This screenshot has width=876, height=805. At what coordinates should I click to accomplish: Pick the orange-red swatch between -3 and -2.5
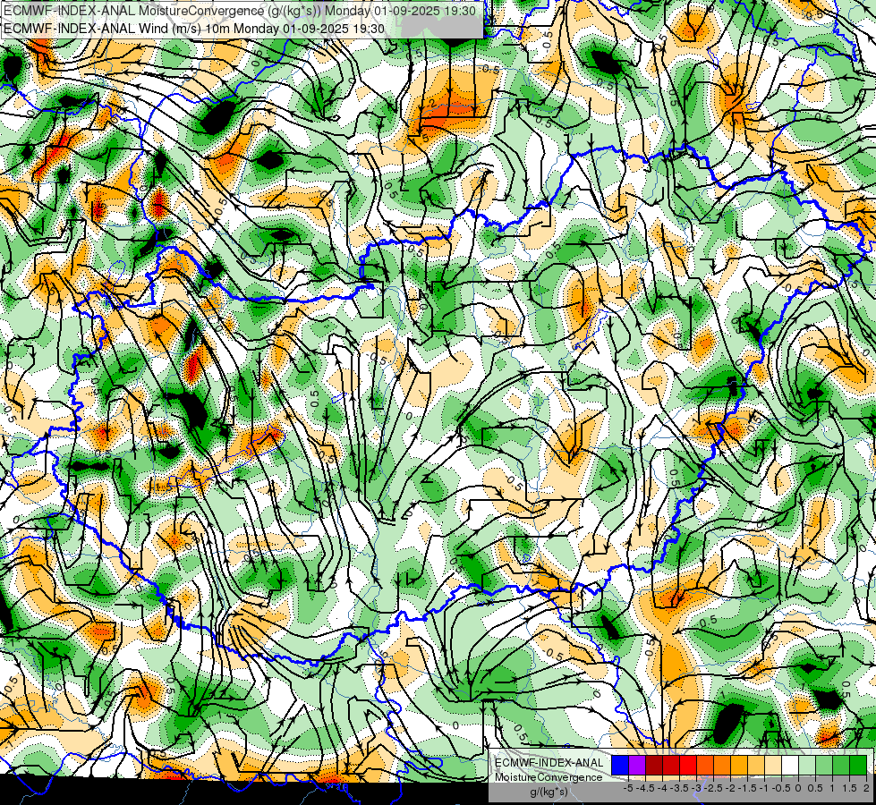pos(705,766)
